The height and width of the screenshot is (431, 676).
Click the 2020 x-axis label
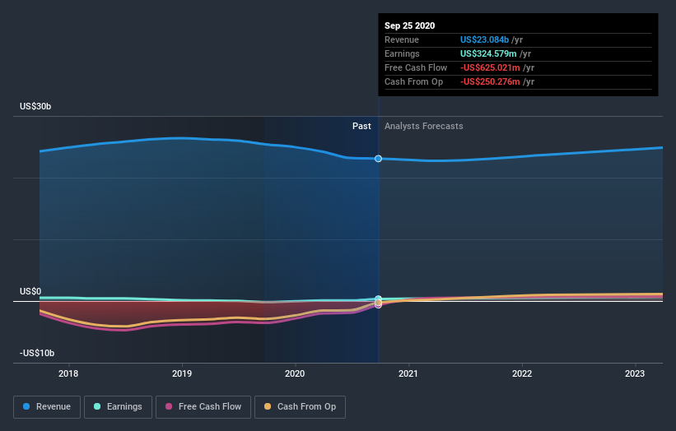pyautogui.click(x=295, y=373)
